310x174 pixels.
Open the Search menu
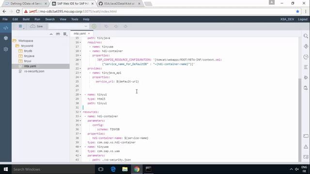[x=50, y=19]
